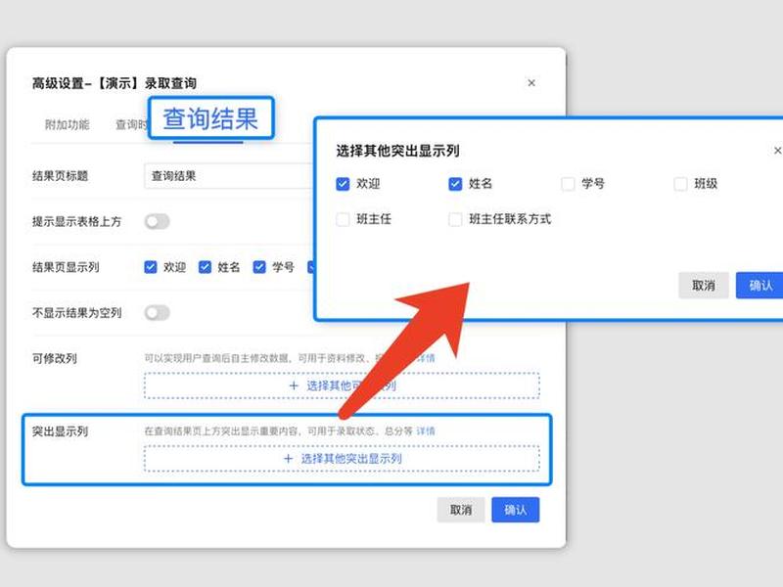
Task: Click 取消 in the 高级设置 dialog
Action: 460,510
